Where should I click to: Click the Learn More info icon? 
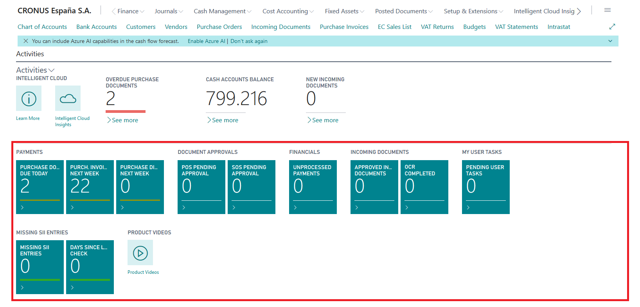point(29,98)
